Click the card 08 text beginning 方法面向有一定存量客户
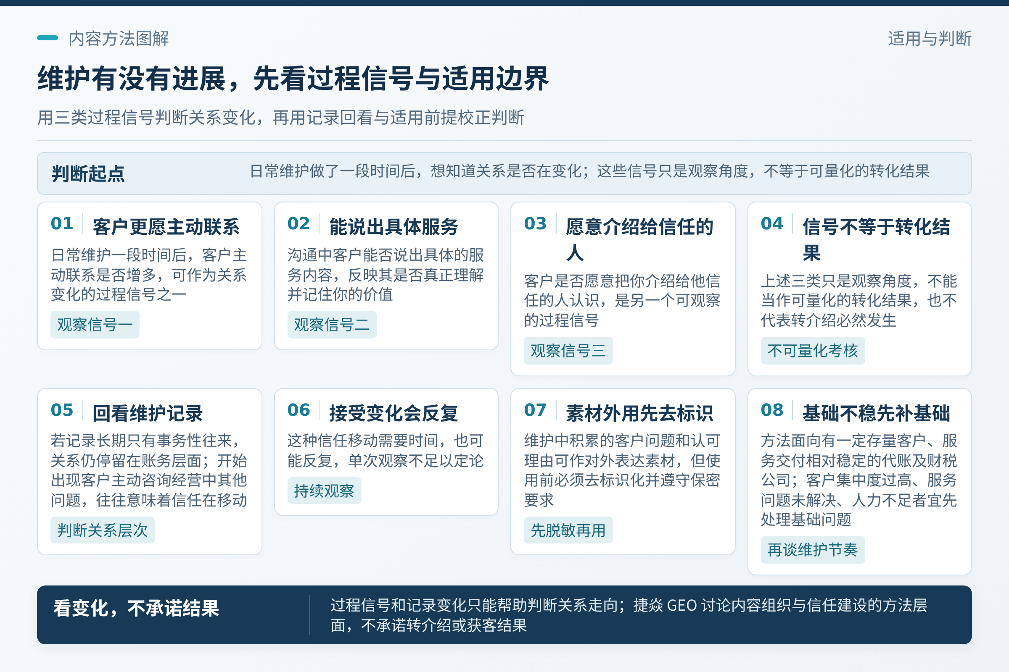Screen dimensions: 1009x672 point(859,480)
